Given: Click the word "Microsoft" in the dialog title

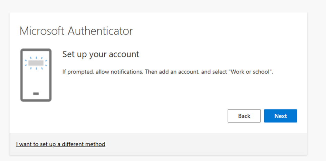Looking at the screenshot, I should pos(42,31).
